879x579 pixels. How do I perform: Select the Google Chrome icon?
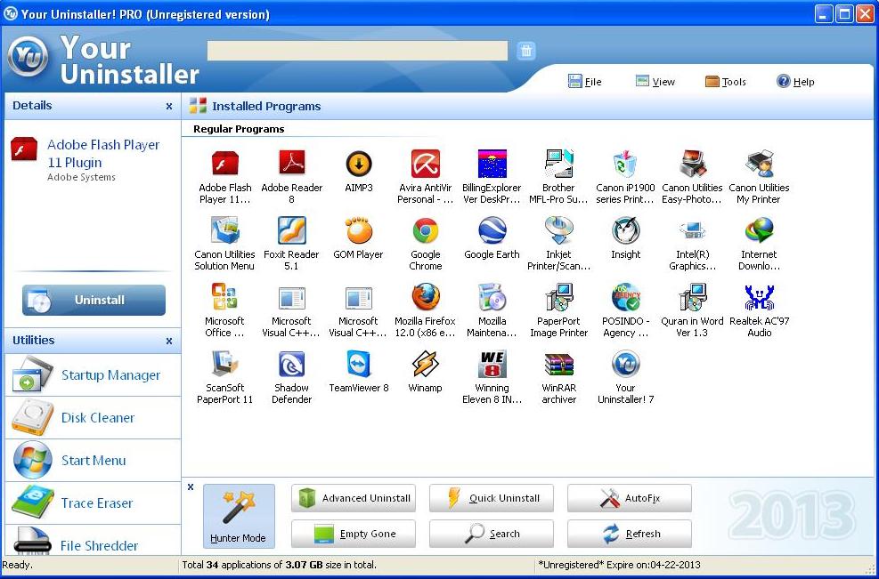click(x=425, y=230)
